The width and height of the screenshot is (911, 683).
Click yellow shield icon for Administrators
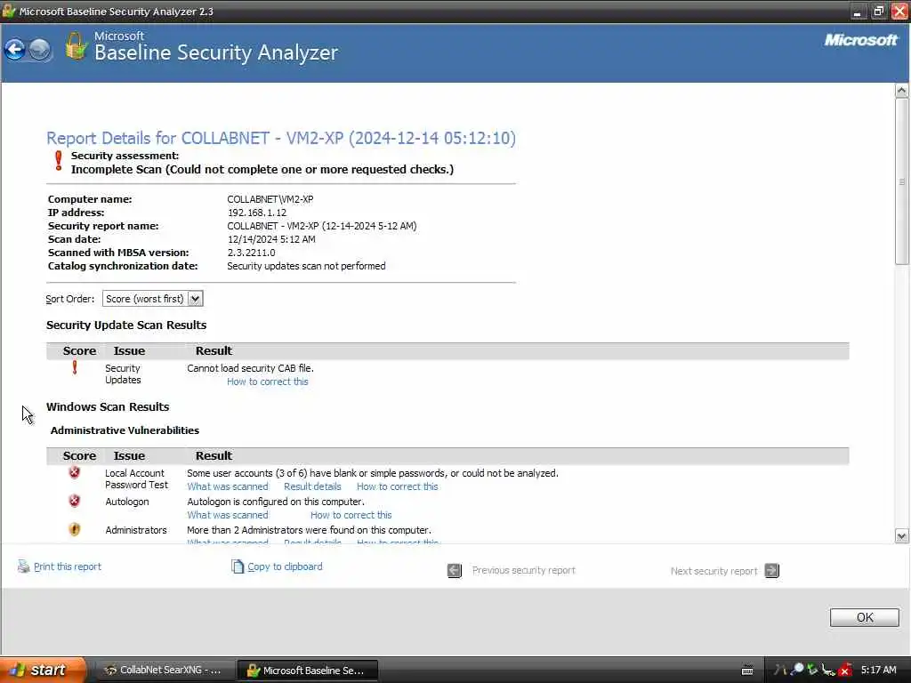pyautogui.click(x=75, y=529)
